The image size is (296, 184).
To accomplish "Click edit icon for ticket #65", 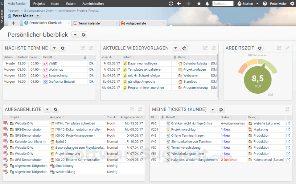I will (288, 123).
